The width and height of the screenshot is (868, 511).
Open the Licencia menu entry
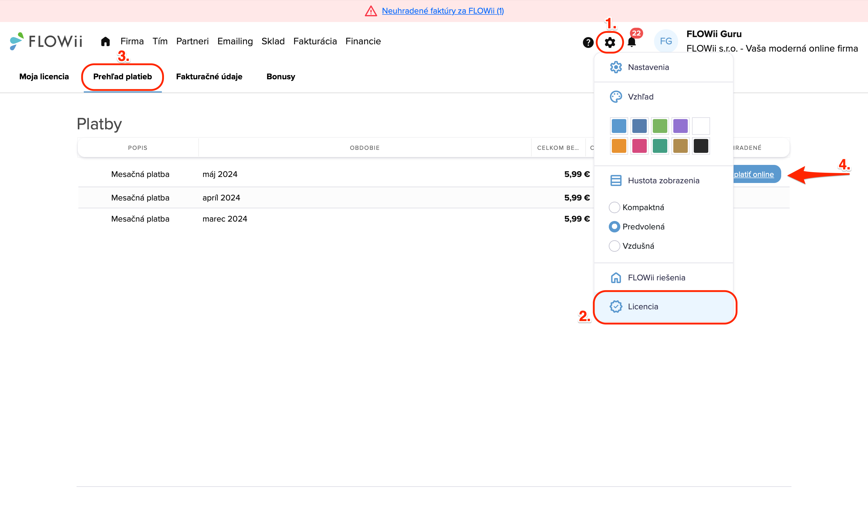point(663,307)
